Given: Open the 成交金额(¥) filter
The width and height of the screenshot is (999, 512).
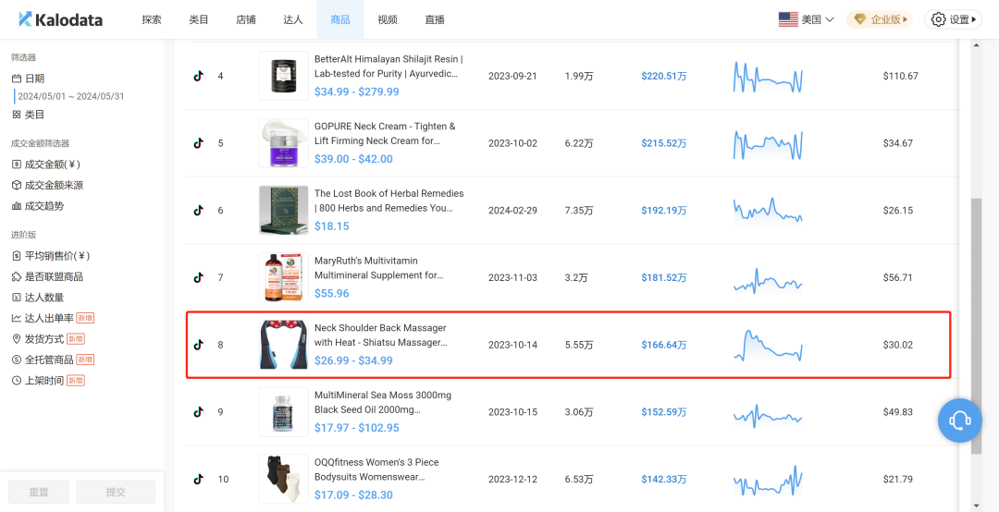Looking at the screenshot, I should [x=46, y=165].
